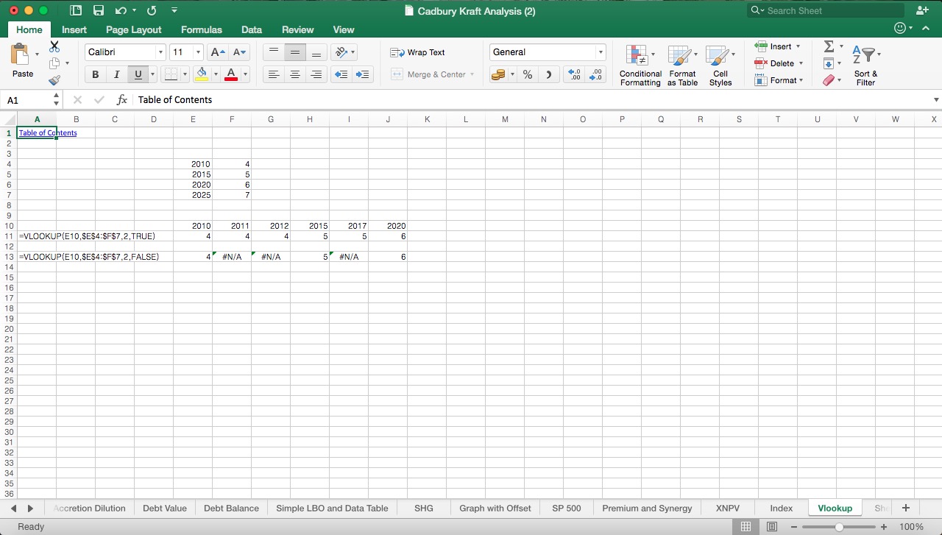Open the Delete cells dropdown
This screenshot has height=535, width=942.
point(801,63)
